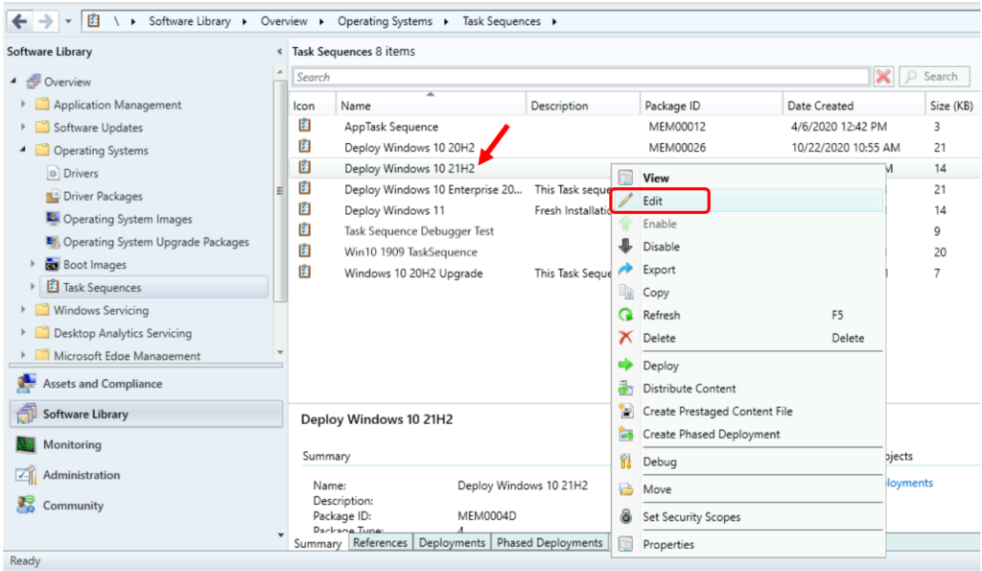Click the forward navigation arrow

point(45,21)
